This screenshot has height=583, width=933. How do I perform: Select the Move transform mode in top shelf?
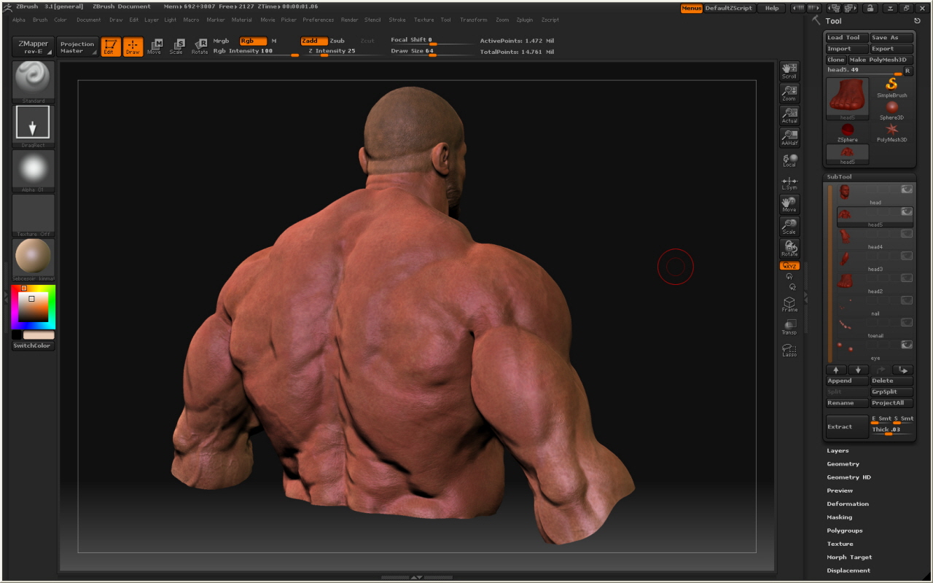click(x=155, y=47)
